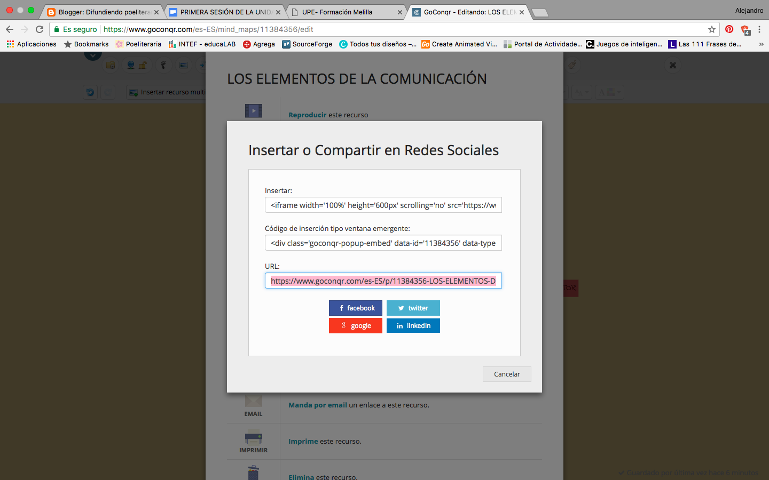Open a new browser tab
The image size is (769, 480).
(x=540, y=13)
